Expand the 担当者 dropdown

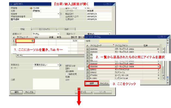(58, 14)
